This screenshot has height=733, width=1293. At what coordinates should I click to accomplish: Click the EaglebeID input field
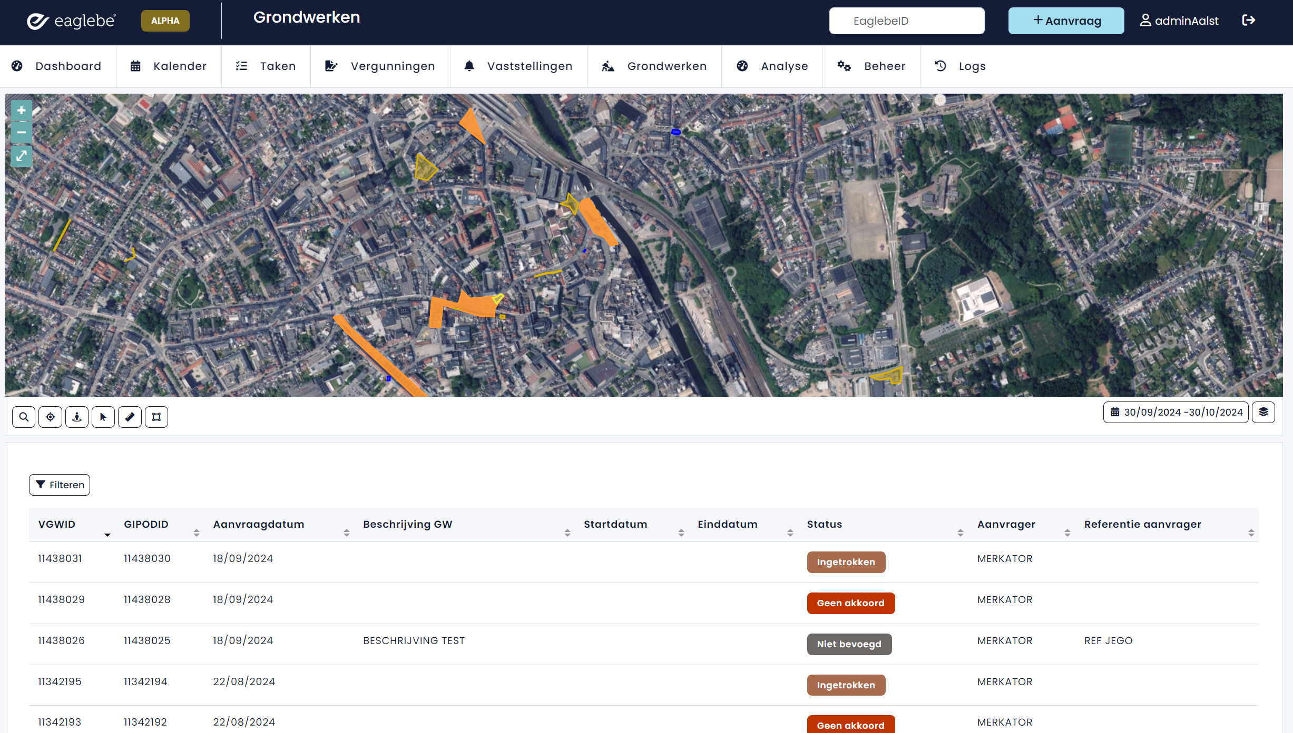[906, 21]
